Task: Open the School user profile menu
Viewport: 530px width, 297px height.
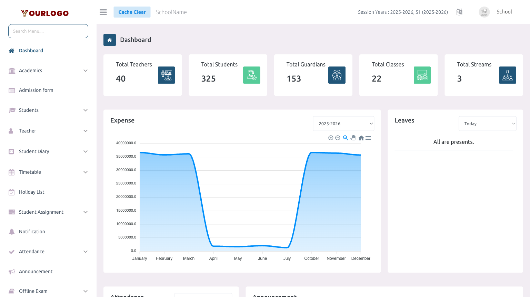Action: pyautogui.click(x=496, y=12)
